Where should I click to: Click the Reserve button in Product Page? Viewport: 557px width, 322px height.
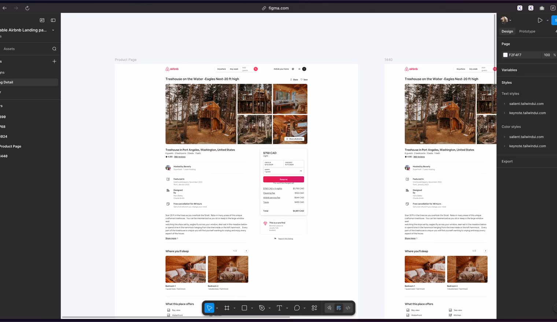284,179
